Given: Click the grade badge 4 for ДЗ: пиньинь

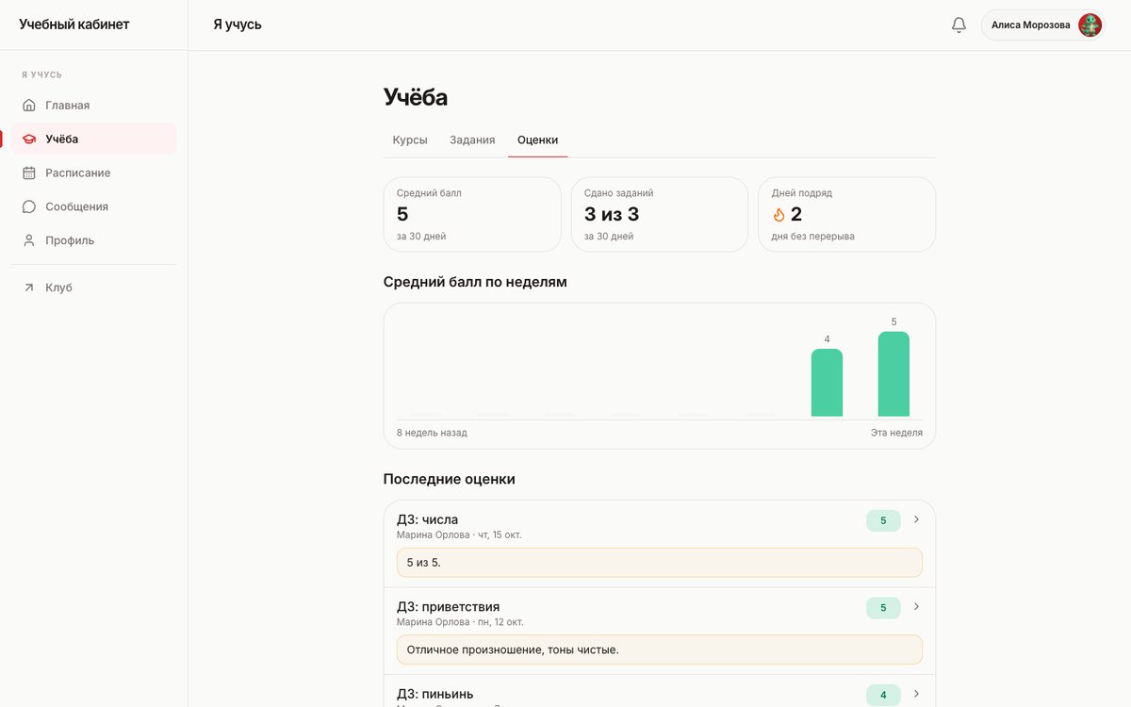Looking at the screenshot, I should (x=883, y=696).
